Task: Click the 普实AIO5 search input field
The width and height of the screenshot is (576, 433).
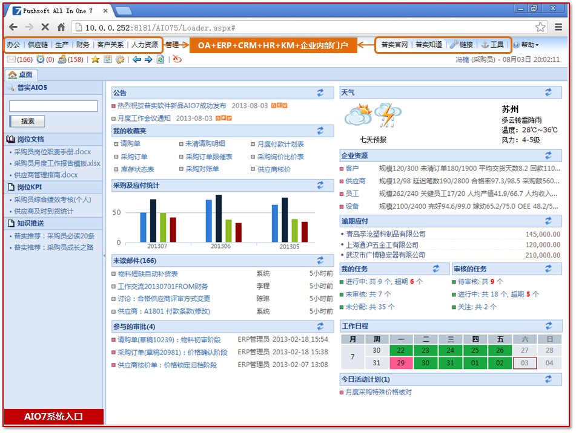Action: pyautogui.click(x=53, y=106)
